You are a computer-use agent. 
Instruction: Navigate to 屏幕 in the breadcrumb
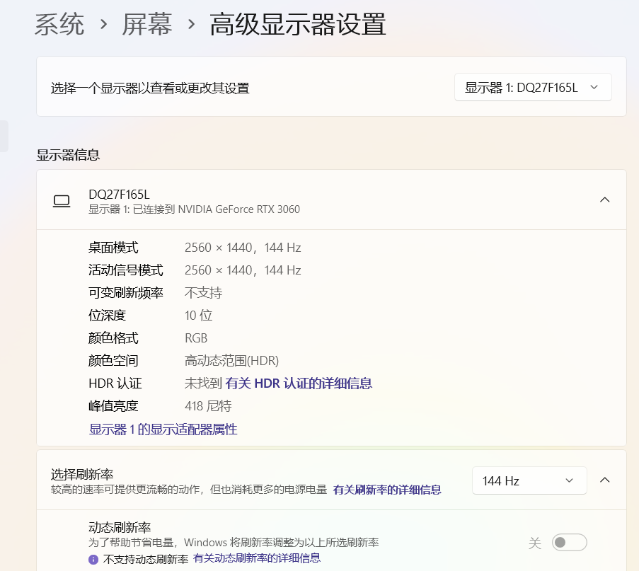(147, 25)
